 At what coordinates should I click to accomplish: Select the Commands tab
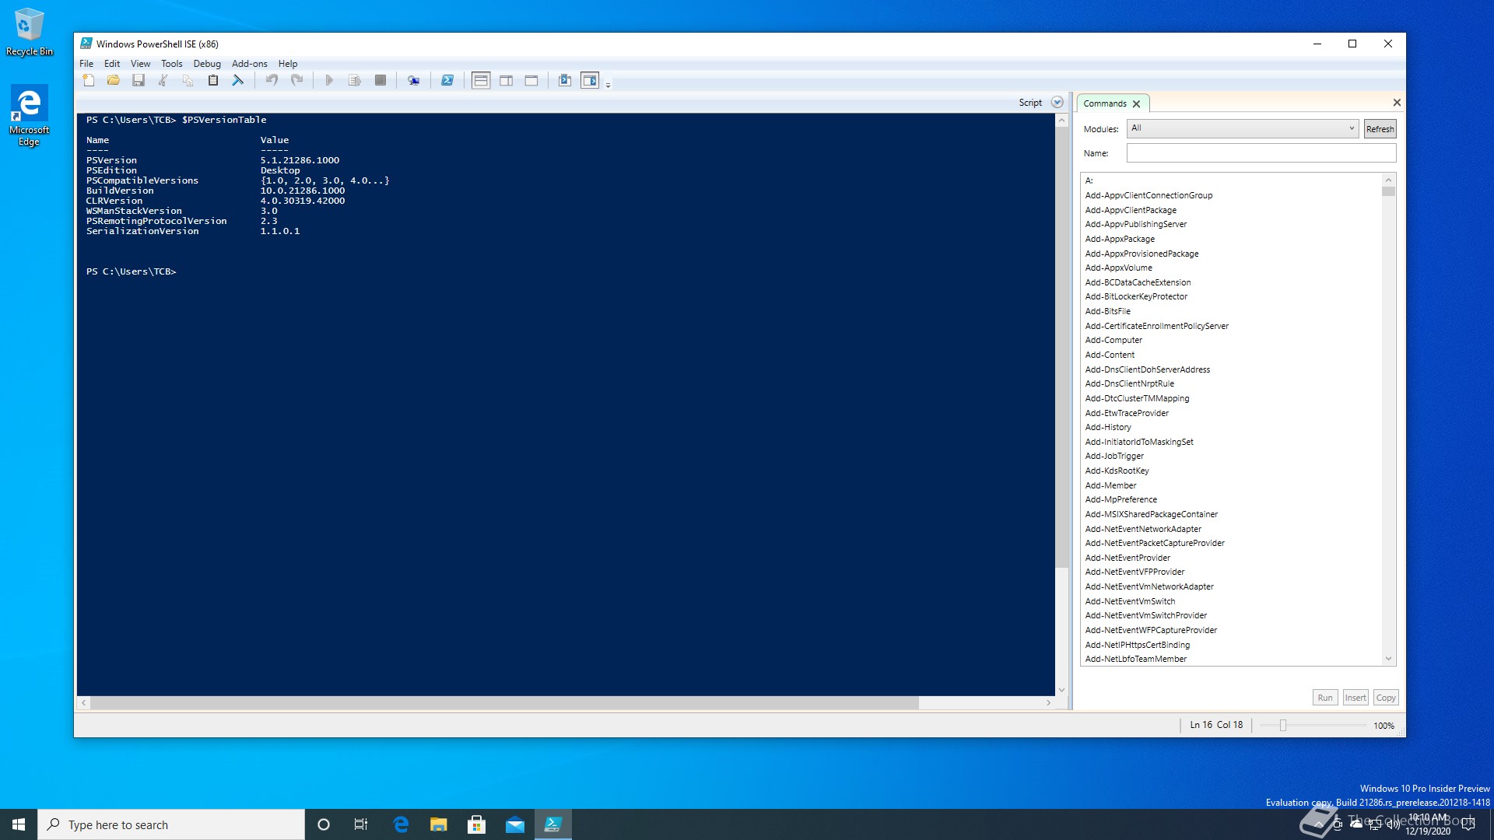click(x=1105, y=103)
